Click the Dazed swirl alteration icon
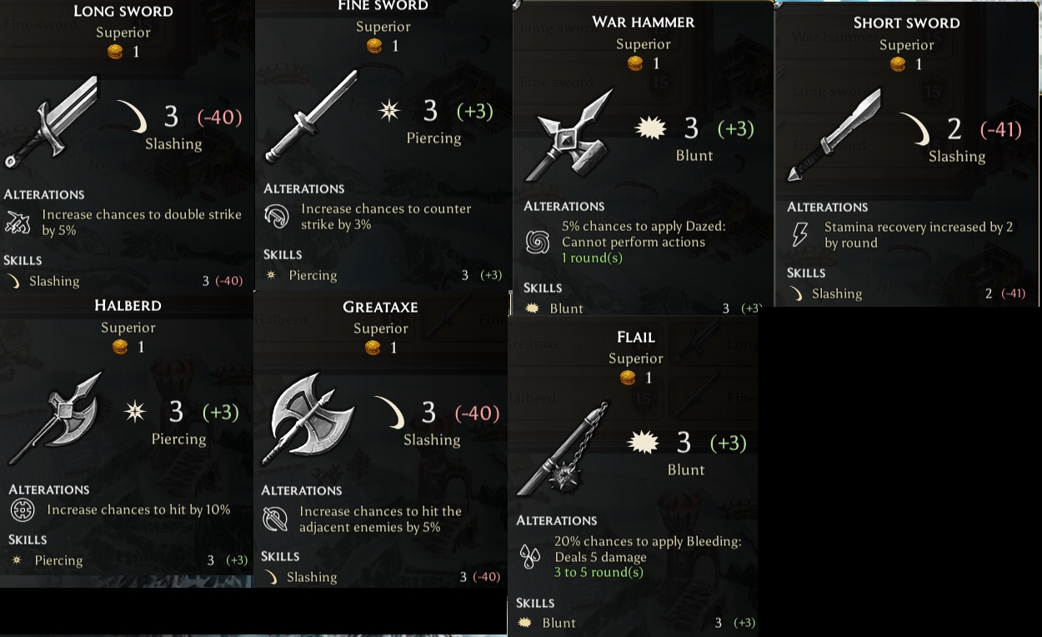The height and width of the screenshot is (637, 1042). pos(537,243)
